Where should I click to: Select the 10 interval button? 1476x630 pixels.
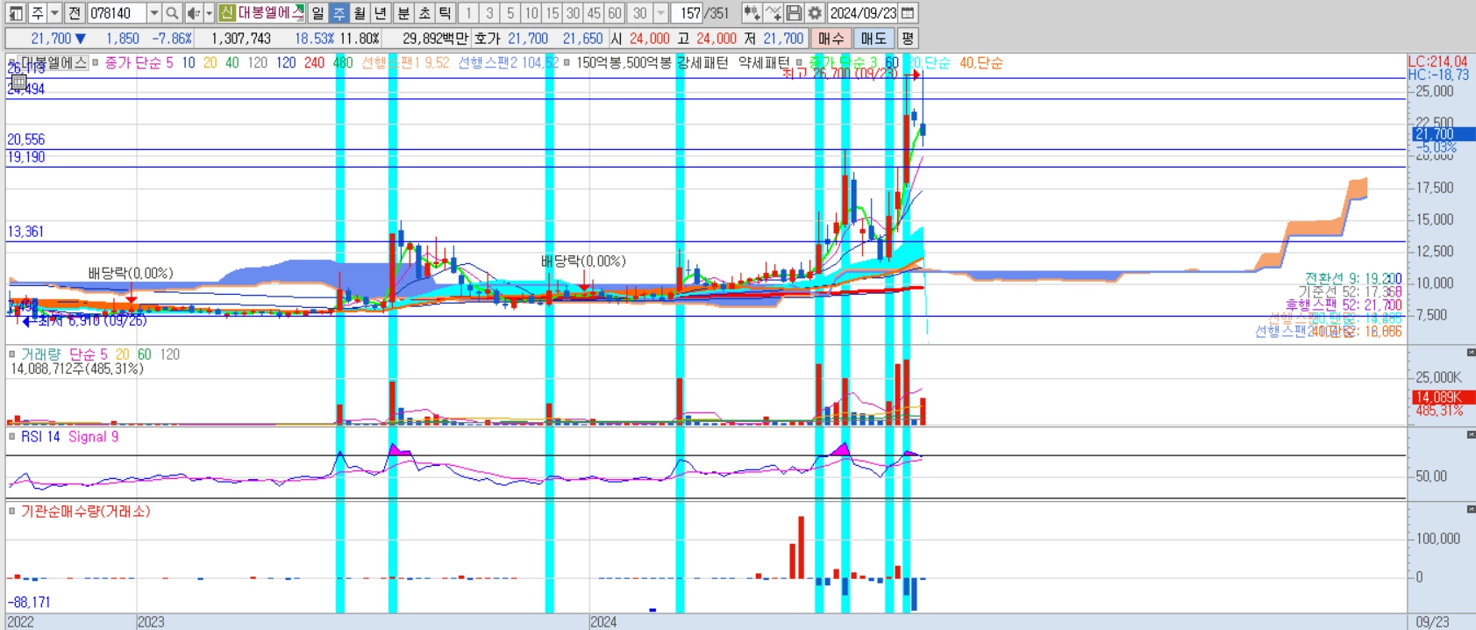pos(531,13)
